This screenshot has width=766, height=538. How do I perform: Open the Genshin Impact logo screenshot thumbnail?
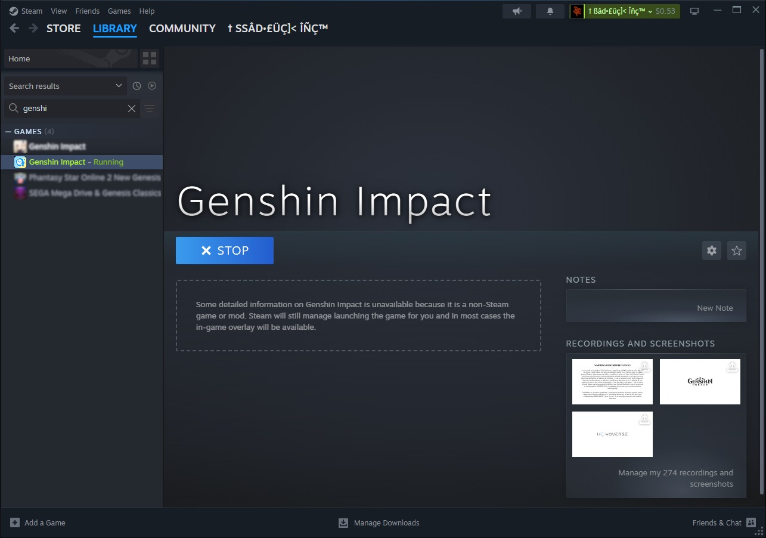point(700,382)
